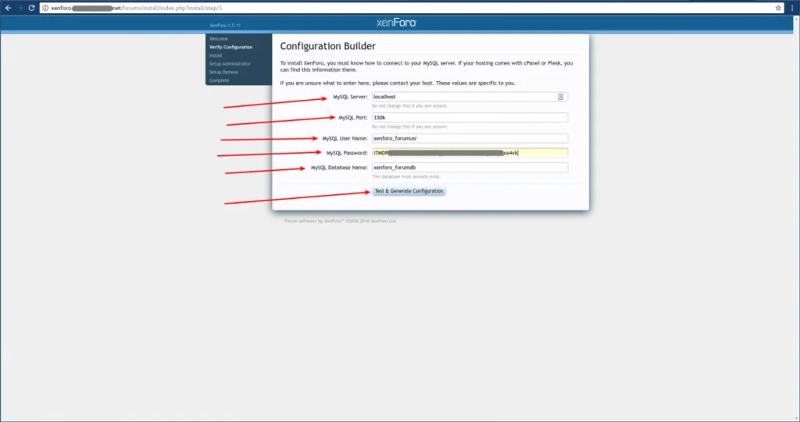Click the MySQL Database Name label

(x=339, y=168)
